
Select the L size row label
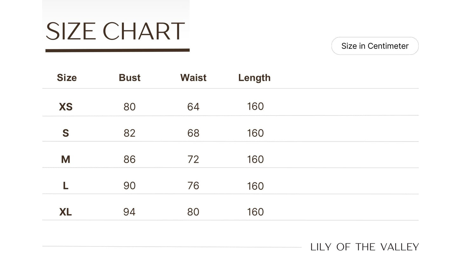tap(65, 186)
